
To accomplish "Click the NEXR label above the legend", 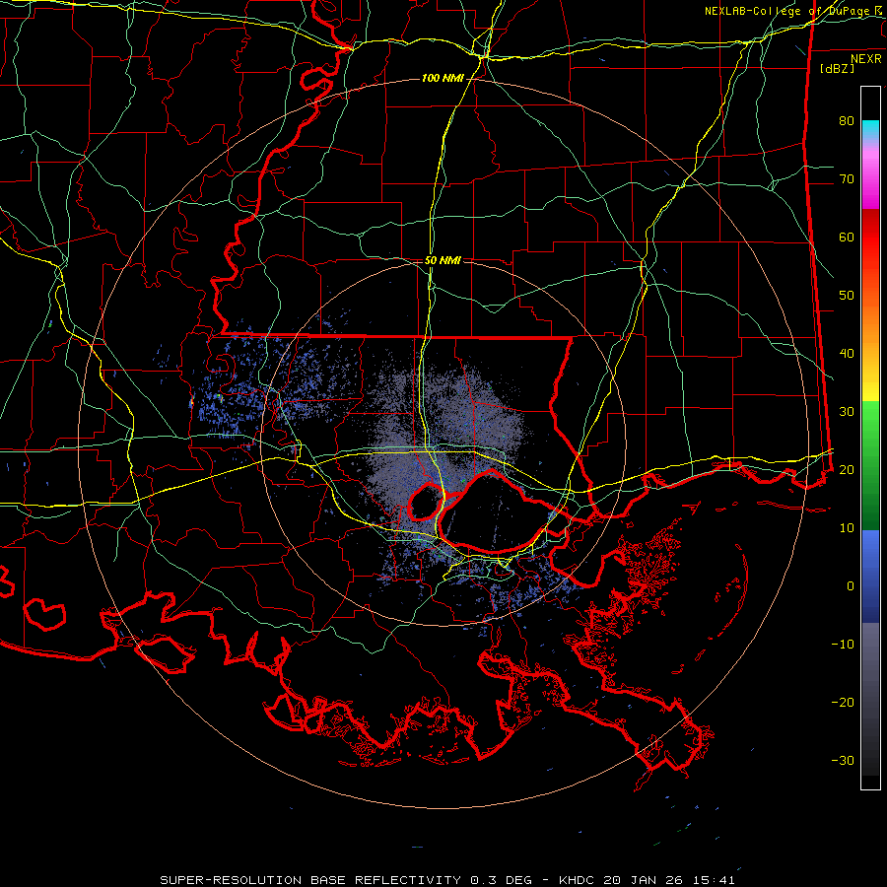I will (x=866, y=59).
